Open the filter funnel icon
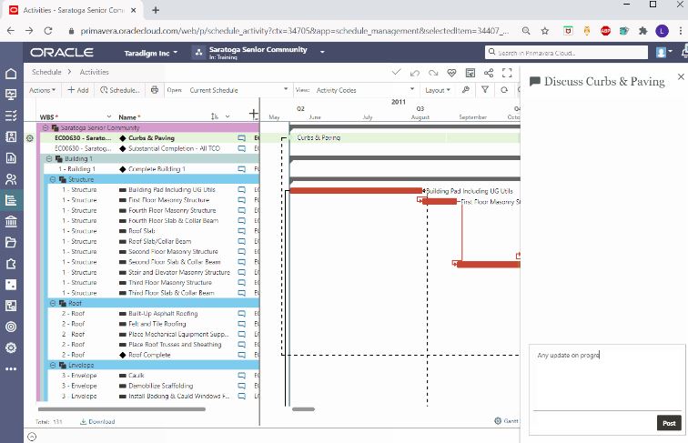 [485, 90]
